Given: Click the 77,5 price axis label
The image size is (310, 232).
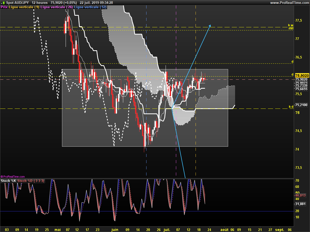Looking at the screenshot, I should pyautogui.click(x=299, y=20).
